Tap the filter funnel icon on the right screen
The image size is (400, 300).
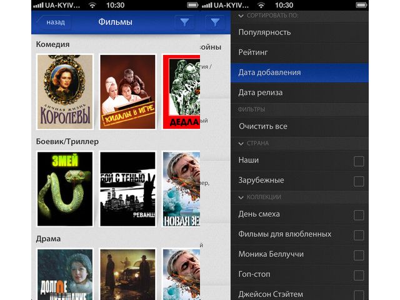[x=215, y=22]
